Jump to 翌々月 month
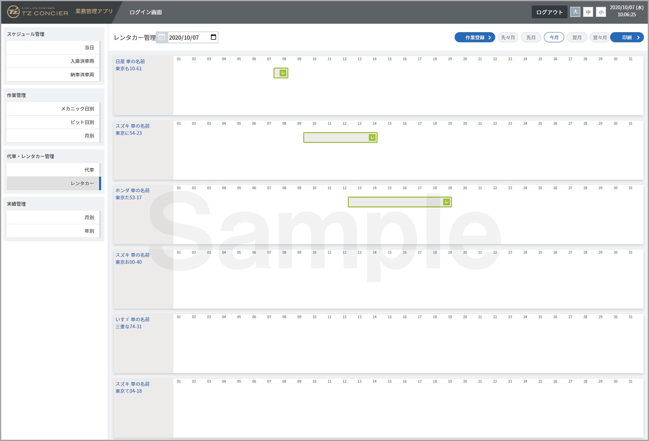649x441 pixels. pyautogui.click(x=600, y=37)
